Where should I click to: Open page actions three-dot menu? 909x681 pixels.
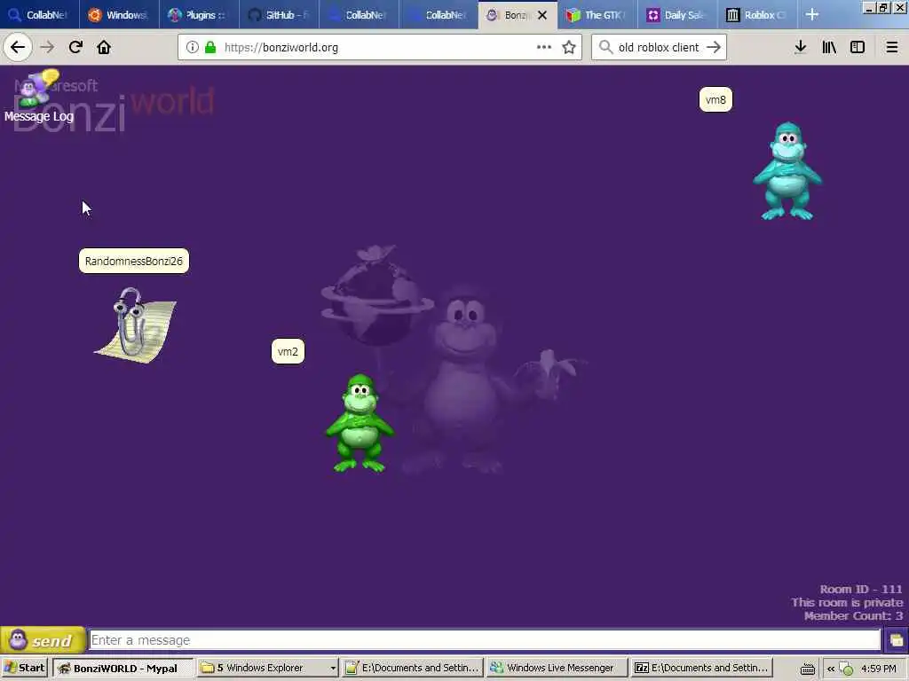[x=544, y=47]
